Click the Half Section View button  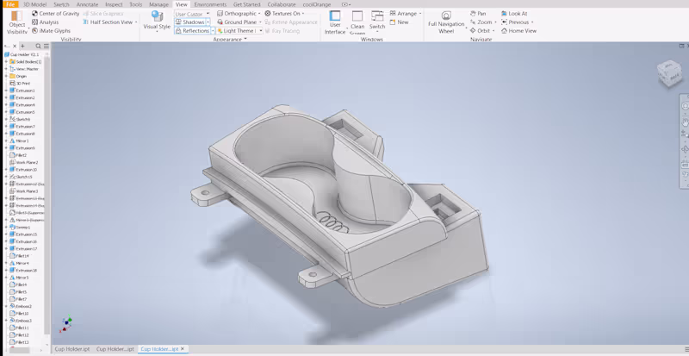pyautogui.click(x=110, y=22)
